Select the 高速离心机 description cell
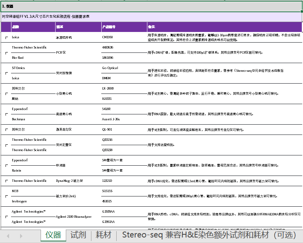The image size is (303, 243). pos(78,114)
